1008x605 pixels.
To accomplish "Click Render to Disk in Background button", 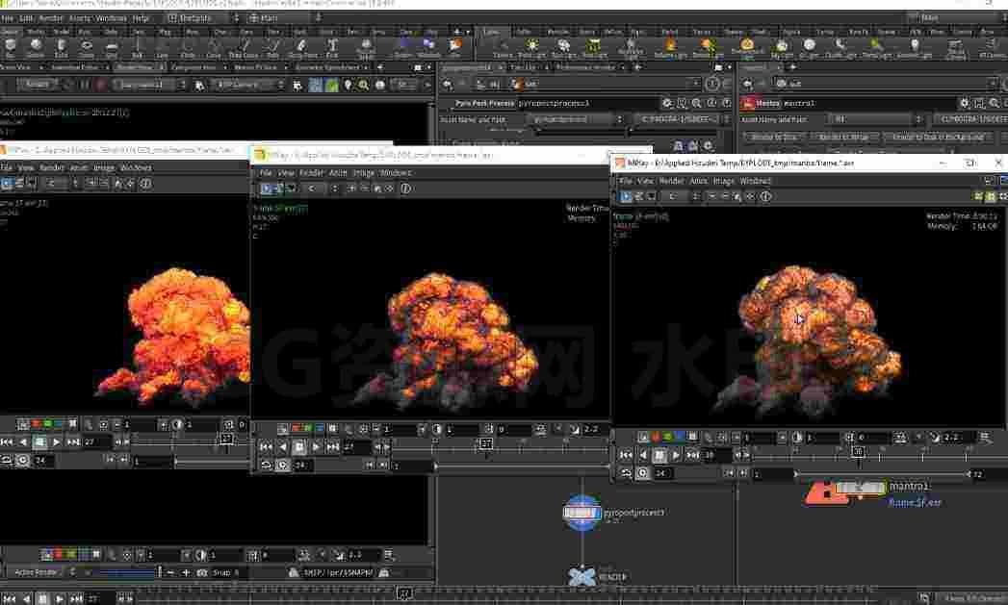I will 939,137.
